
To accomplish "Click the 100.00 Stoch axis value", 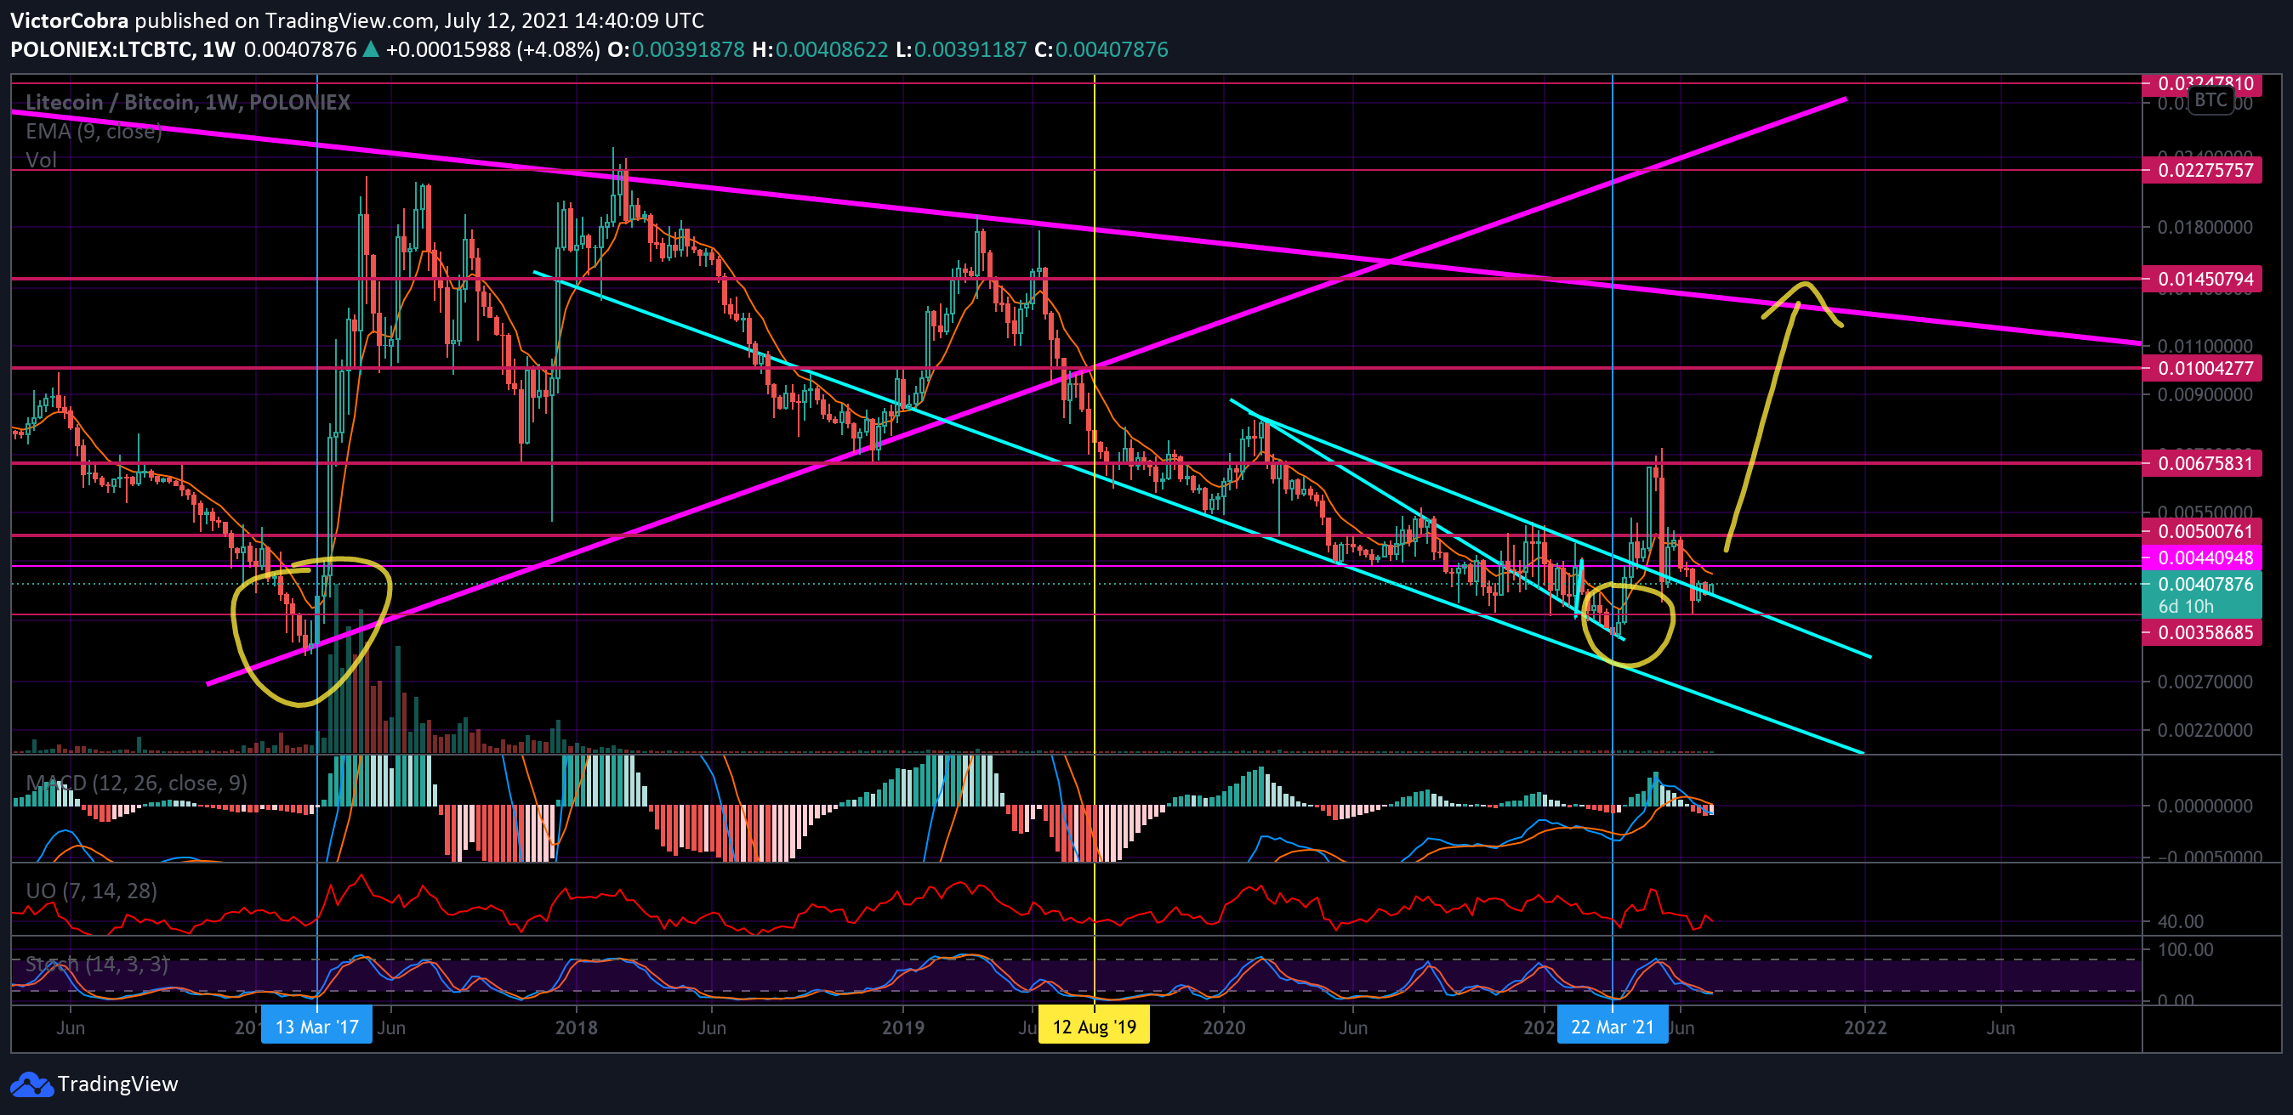I will click(2185, 949).
